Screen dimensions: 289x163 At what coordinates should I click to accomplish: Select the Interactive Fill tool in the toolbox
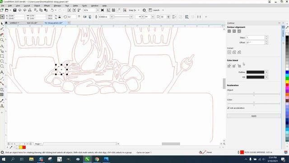(2, 106)
